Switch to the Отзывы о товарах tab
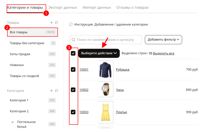202x132 pixels. (x=132, y=7)
